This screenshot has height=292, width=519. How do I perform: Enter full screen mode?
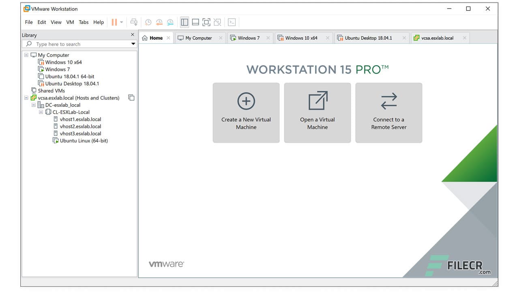pyautogui.click(x=206, y=22)
